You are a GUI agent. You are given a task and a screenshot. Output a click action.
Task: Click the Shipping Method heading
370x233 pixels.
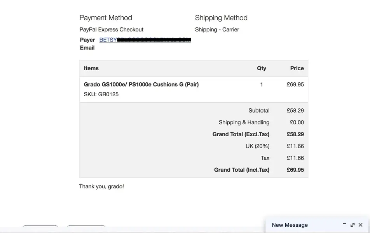coord(221,18)
